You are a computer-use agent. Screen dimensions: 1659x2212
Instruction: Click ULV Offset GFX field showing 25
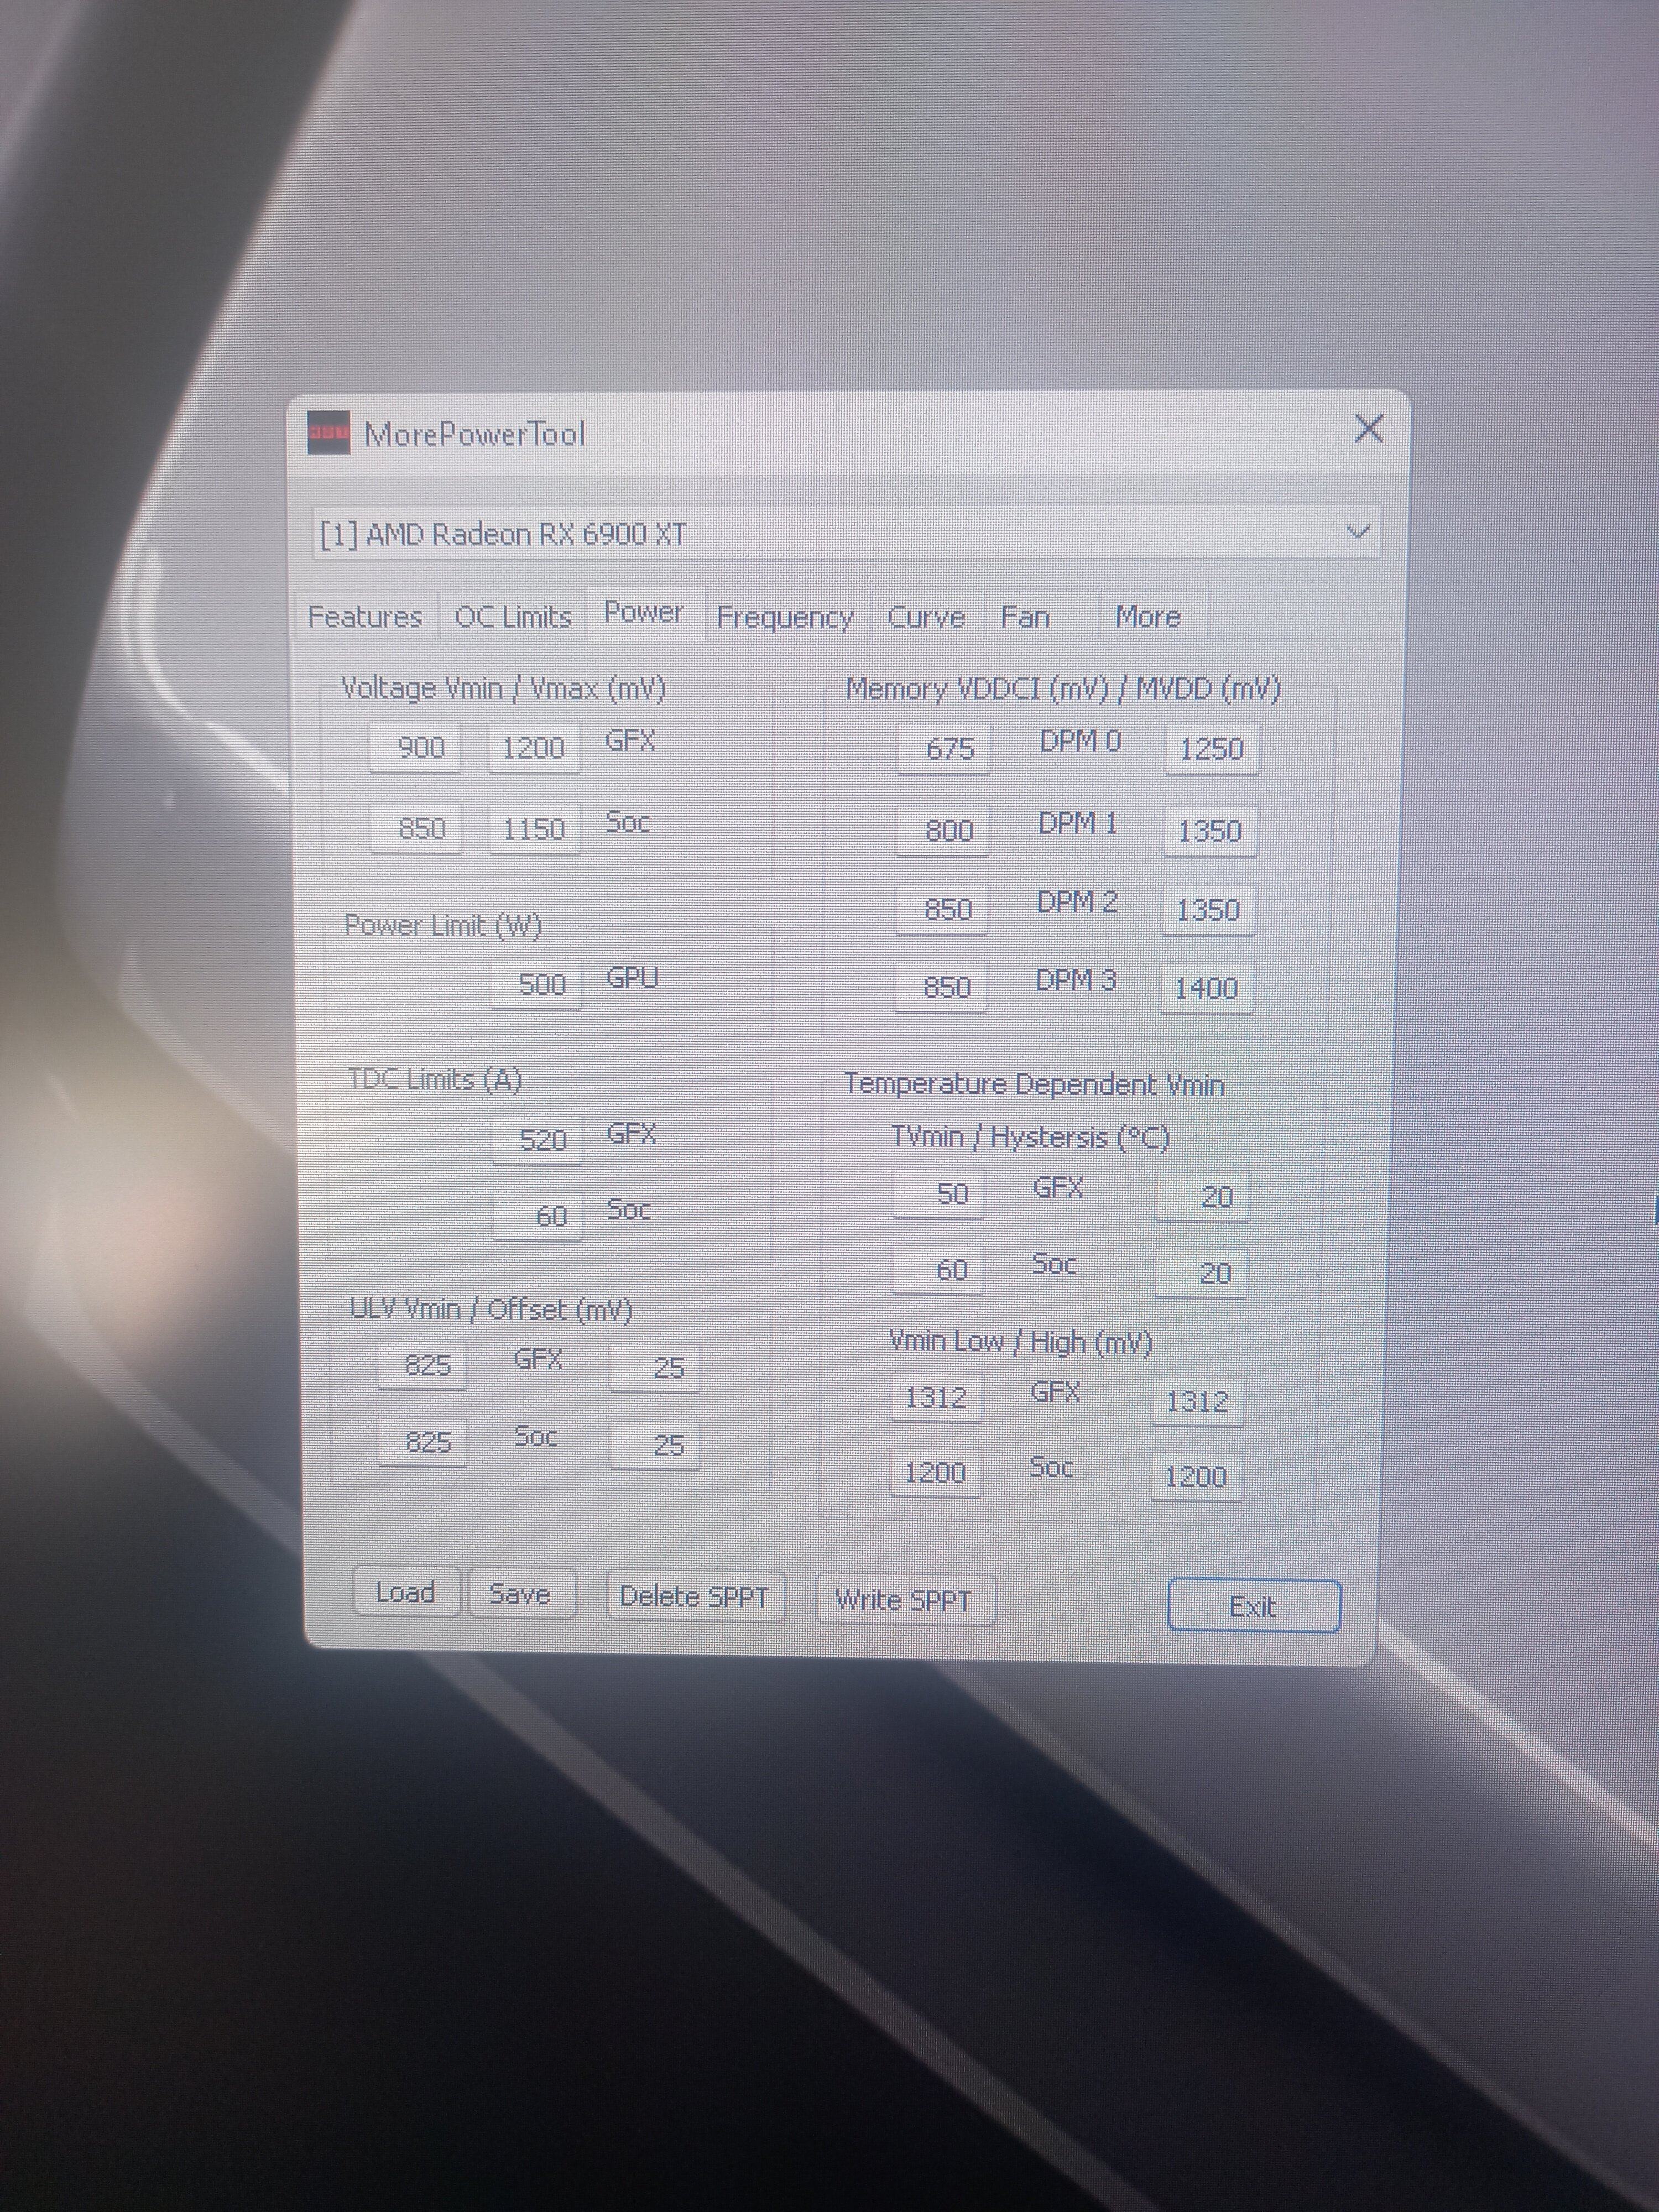pyautogui.click(x=655, y=1368)
